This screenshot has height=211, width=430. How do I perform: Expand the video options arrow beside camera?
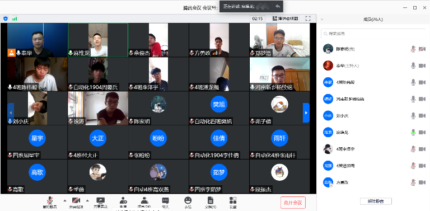coord(87,200)
